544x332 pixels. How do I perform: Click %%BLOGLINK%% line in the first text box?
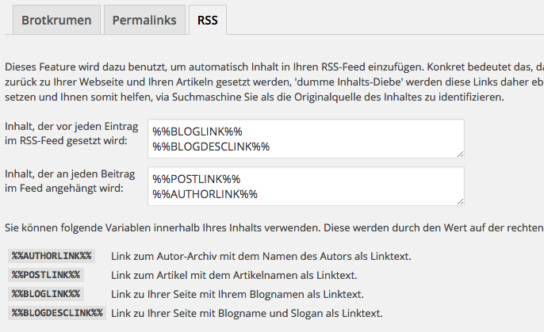tap(197, 132)
